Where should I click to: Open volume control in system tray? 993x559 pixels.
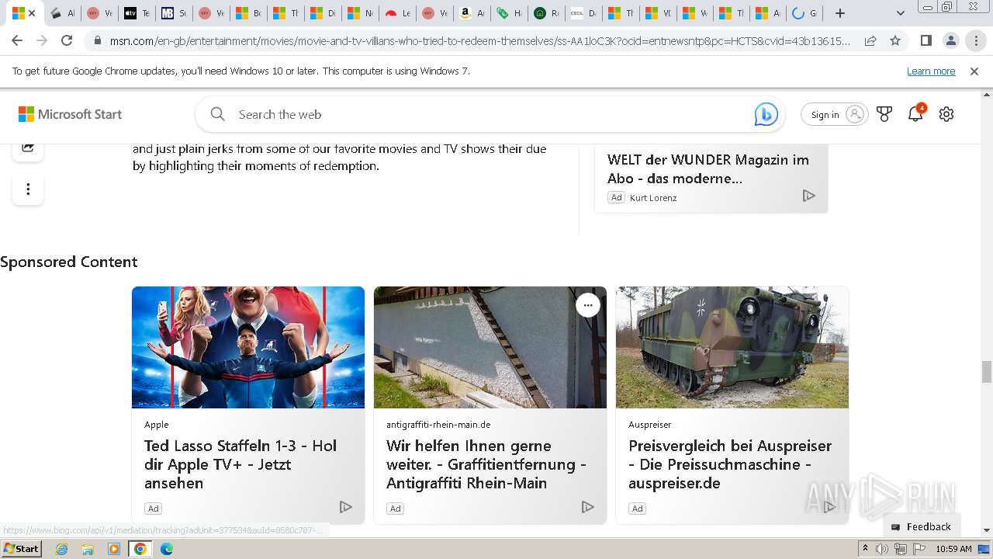[882, 549]
